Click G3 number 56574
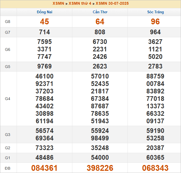This screenshot has width=181, height=173. pos(45,131)
